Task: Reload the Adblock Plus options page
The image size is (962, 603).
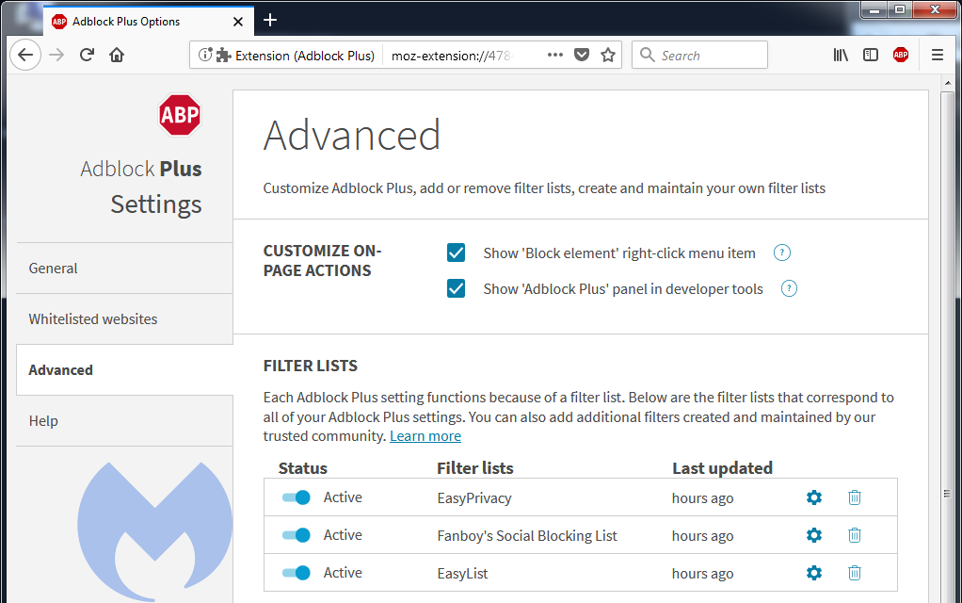Action: (88, 56)
